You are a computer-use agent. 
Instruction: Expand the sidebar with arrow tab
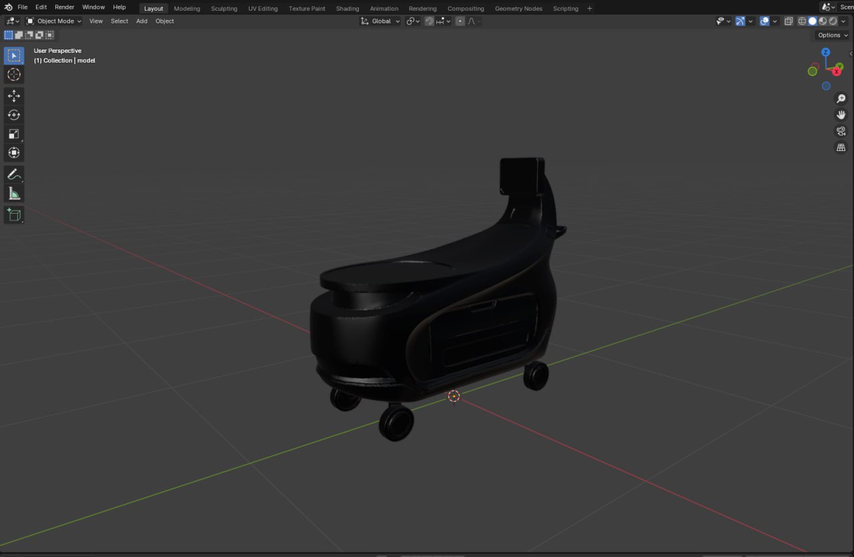(x=851, y=53)
